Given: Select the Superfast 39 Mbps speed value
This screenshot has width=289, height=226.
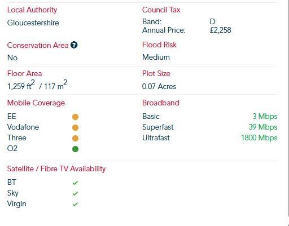Looking at the screenshot, I should [x=263, y=127].
